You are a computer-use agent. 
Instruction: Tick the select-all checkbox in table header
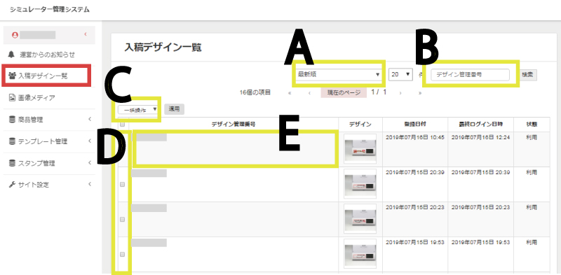(122, 125)
